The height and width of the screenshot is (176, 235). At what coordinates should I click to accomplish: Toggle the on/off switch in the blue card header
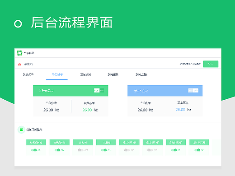click(193, 91)
